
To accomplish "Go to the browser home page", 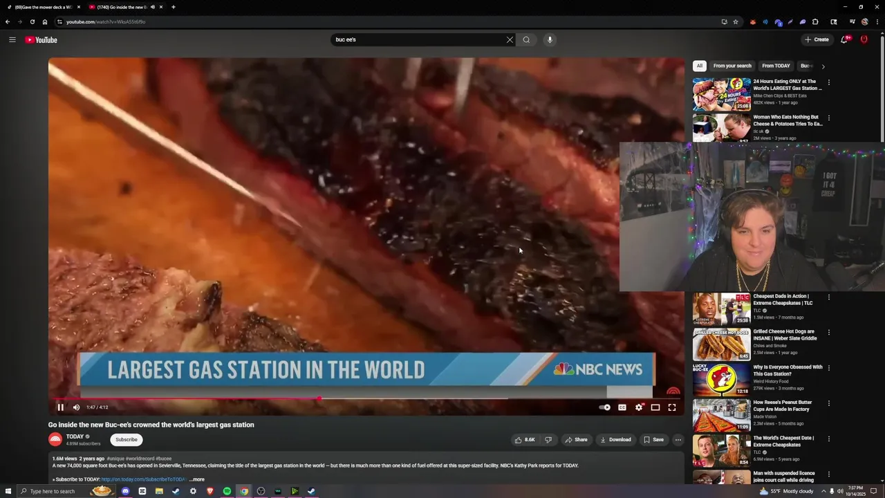I will [x=45, y=21].
